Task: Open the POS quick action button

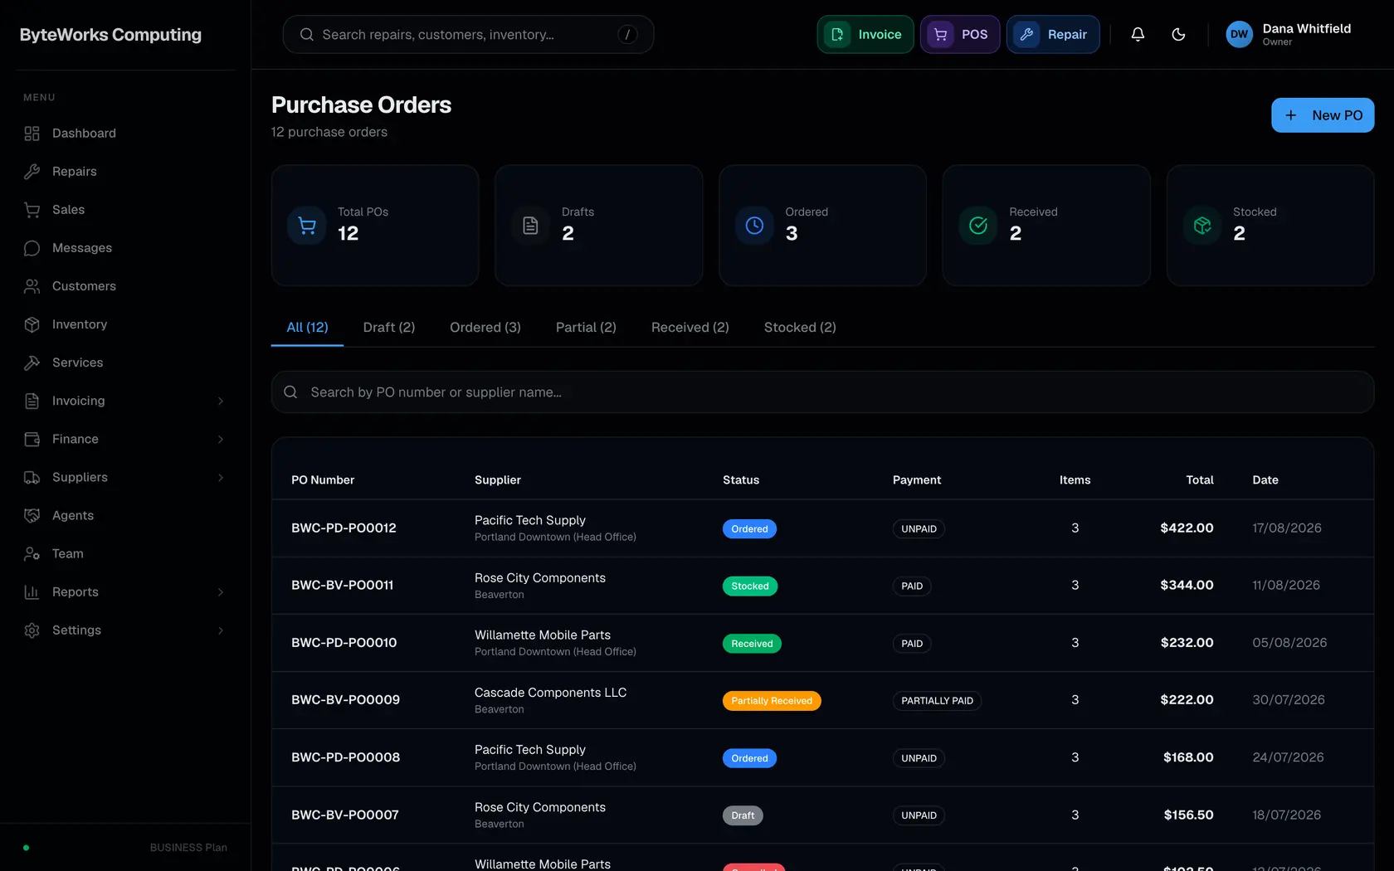Action: tap(960, 34)
